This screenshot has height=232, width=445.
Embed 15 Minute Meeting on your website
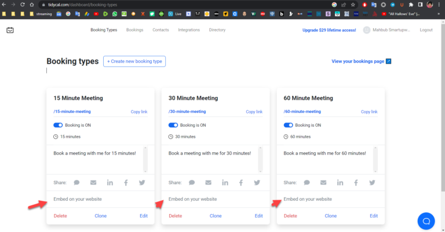pos(78,199)
